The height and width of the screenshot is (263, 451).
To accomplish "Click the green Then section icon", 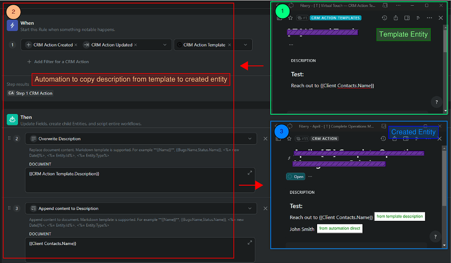I will coord(13,120).
